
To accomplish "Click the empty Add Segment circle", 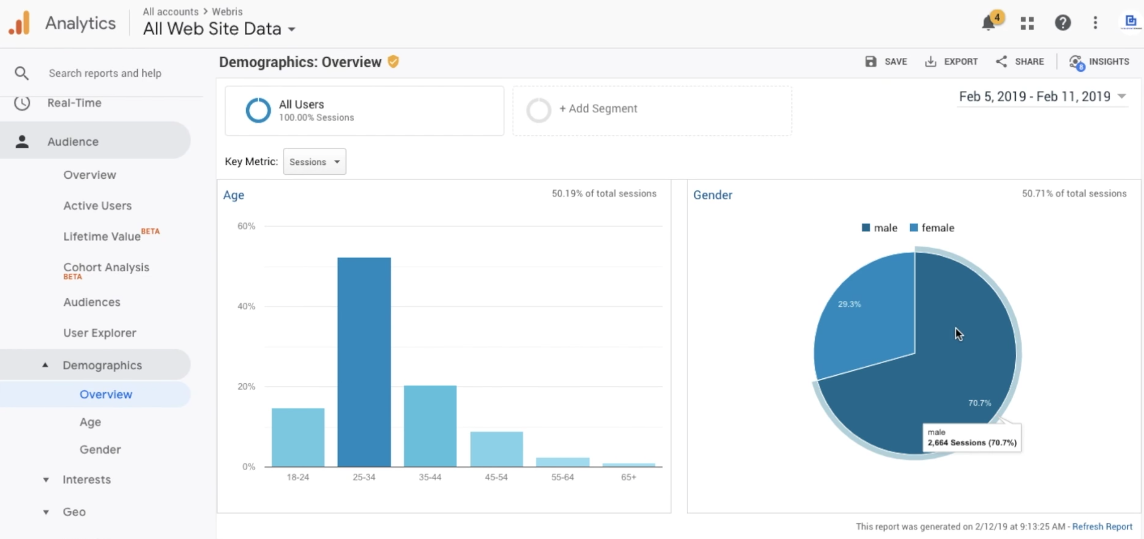I will click(538, 111).
